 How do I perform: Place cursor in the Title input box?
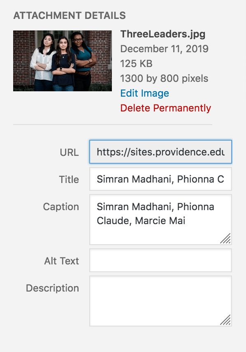point(160,179)
